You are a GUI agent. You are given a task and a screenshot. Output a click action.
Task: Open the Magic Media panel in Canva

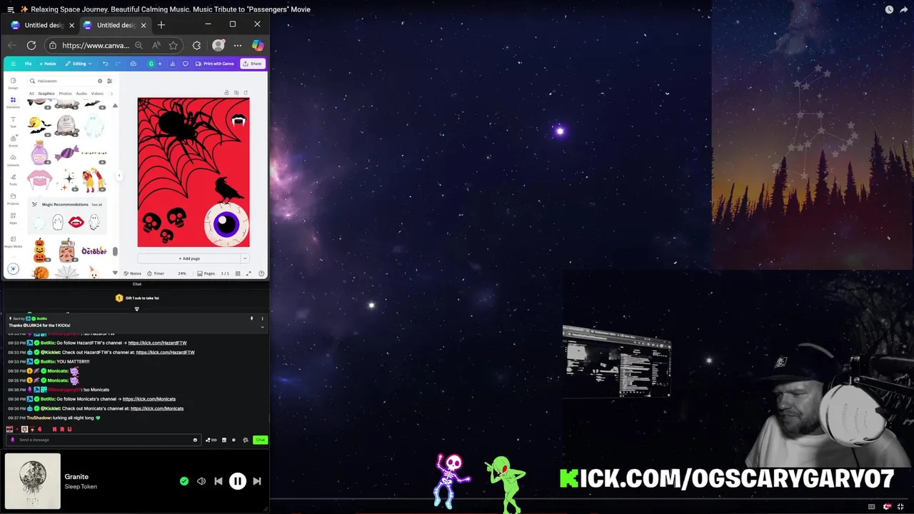[x=13, y=241]
